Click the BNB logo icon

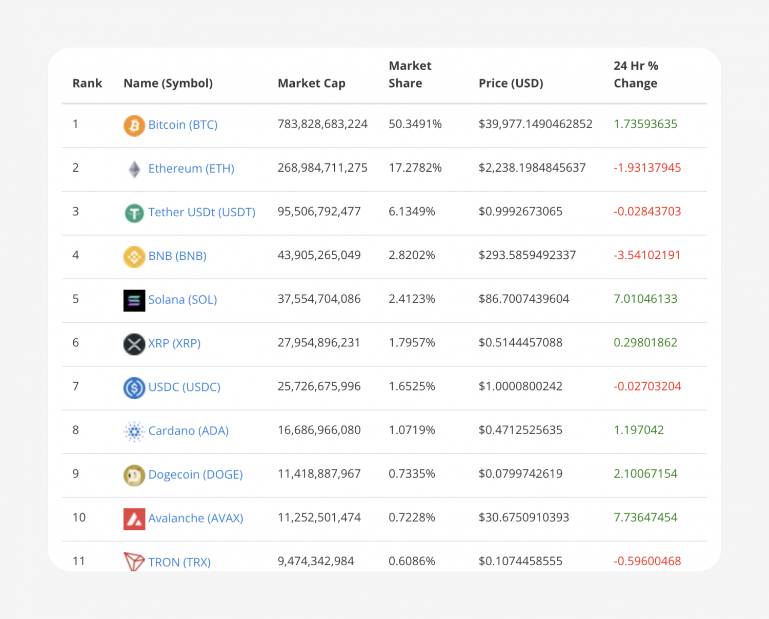tap(134, 257)
